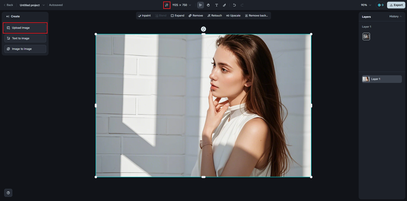Select the pointer select tool
This screenshot has width=407, height=201.
coord(200,5)
